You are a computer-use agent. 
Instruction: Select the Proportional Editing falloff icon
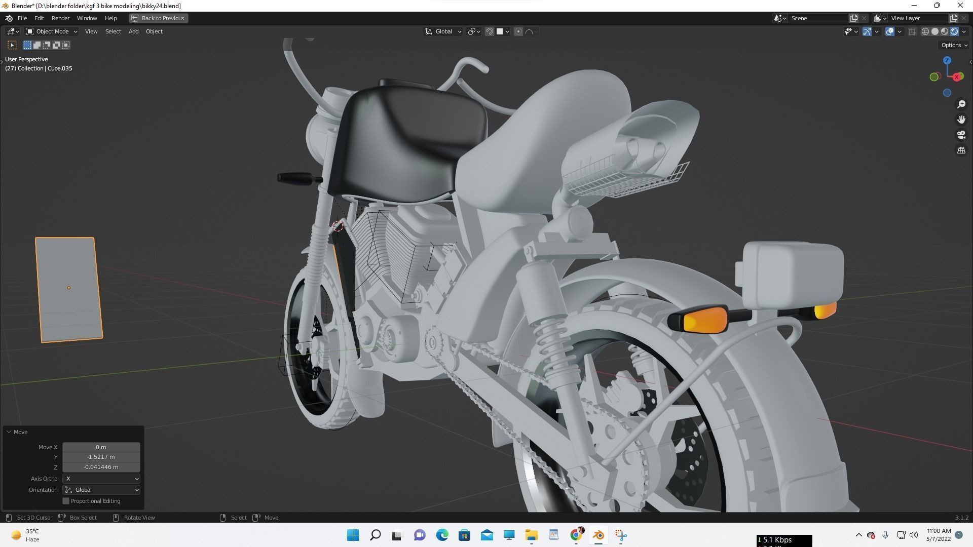530,31
